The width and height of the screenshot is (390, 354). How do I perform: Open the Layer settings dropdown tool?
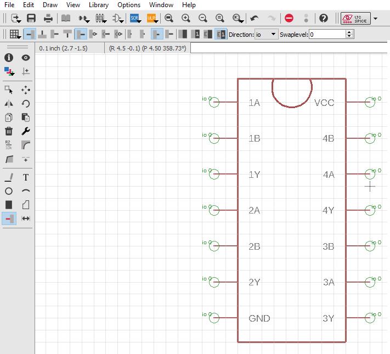[9, 71]
